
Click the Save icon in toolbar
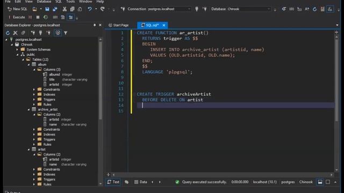(x=47, y=9)
